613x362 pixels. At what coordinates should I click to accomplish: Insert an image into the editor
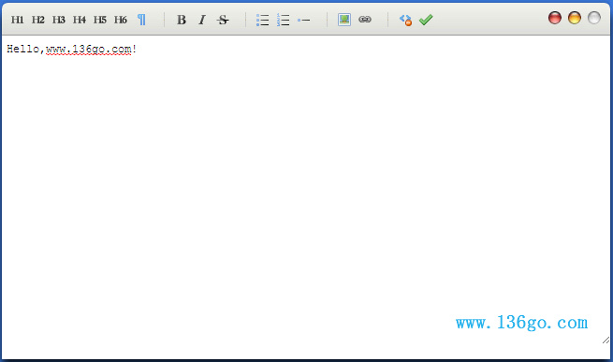[344, 19]
